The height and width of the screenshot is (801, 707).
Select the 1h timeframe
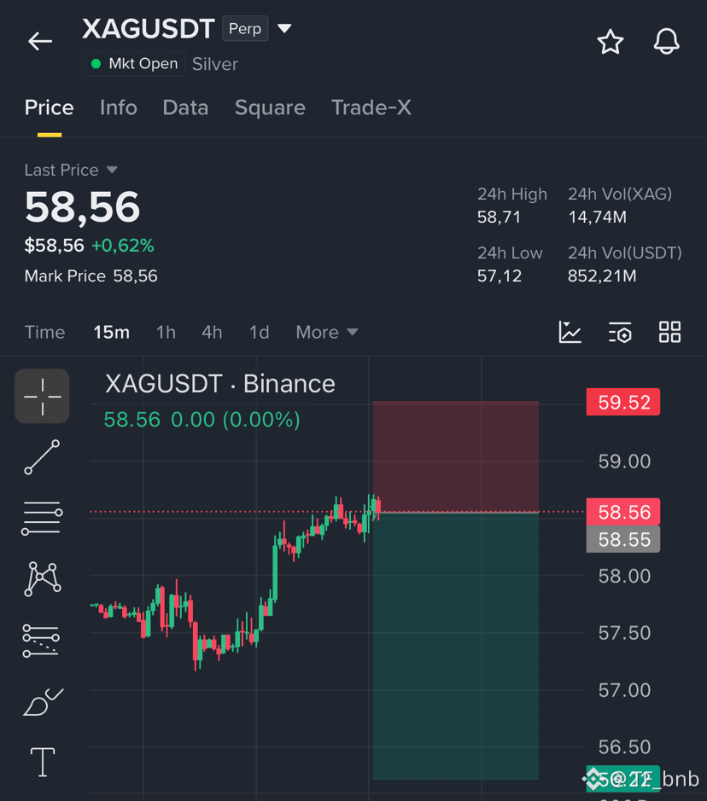coord(166,333)
